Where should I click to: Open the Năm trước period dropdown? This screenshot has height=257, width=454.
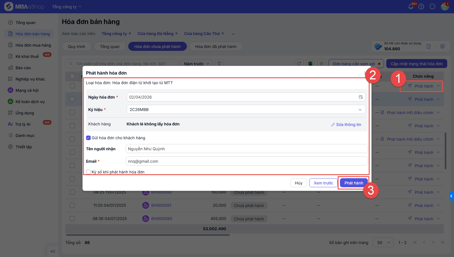tap(197, 64)
